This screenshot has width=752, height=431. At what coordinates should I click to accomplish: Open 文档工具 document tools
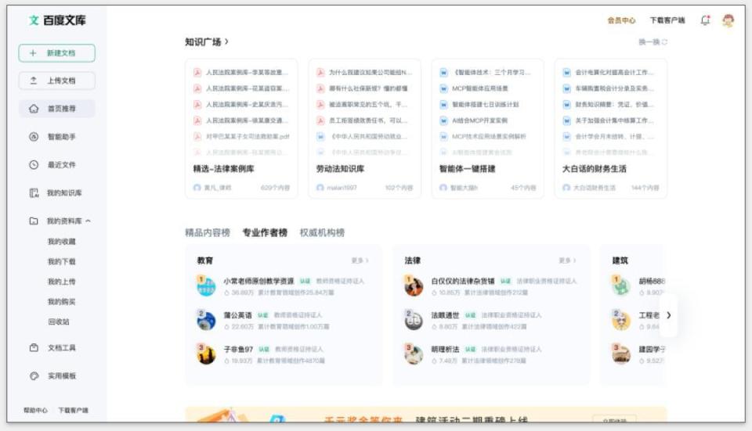pyautogui.click(x=56, y=347)
